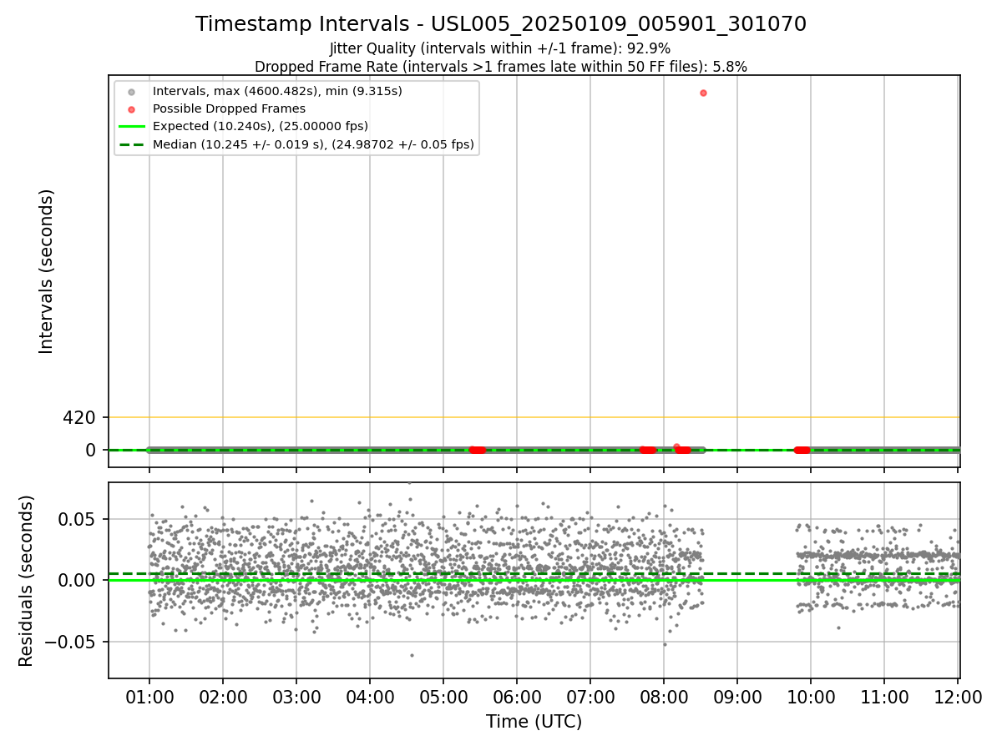Click the 10:00 time tick label

coord(811,697)
